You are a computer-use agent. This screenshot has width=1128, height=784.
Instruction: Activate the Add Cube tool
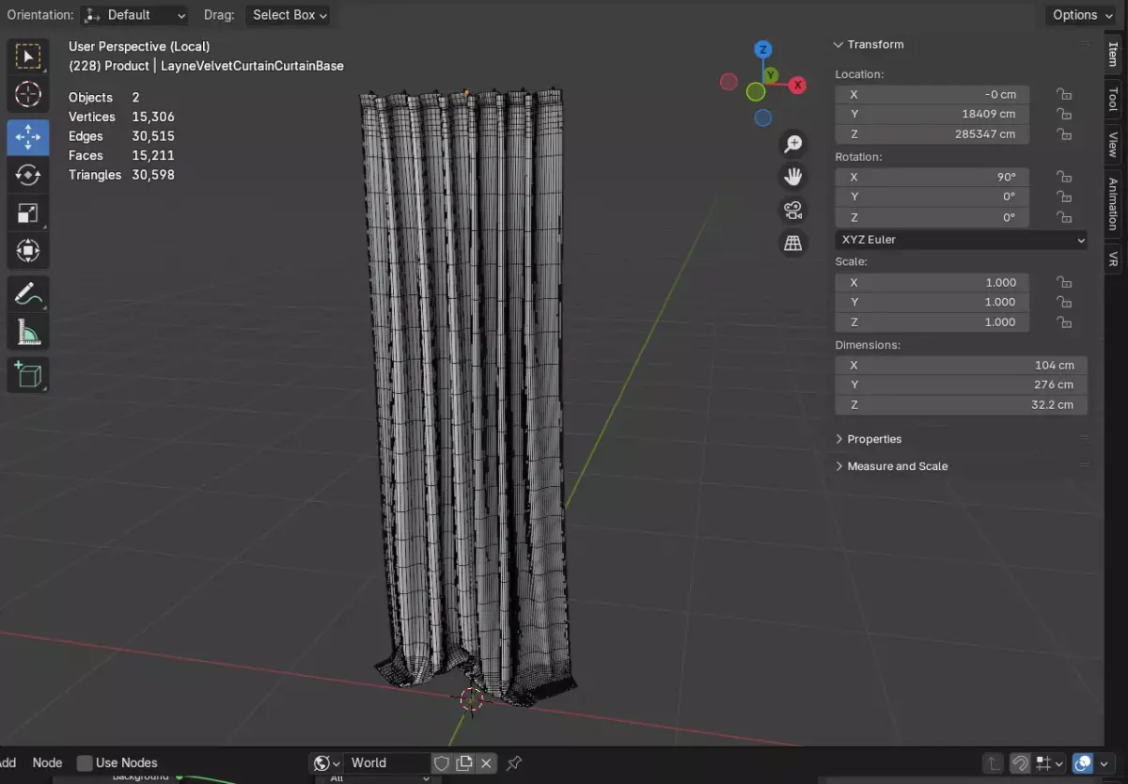point(28,375)
